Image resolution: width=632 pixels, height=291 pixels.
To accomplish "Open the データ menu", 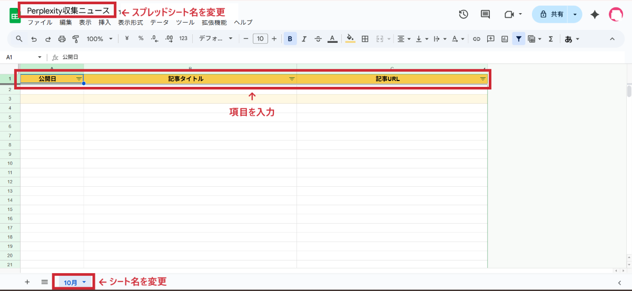I will click(x=160, y=23).
